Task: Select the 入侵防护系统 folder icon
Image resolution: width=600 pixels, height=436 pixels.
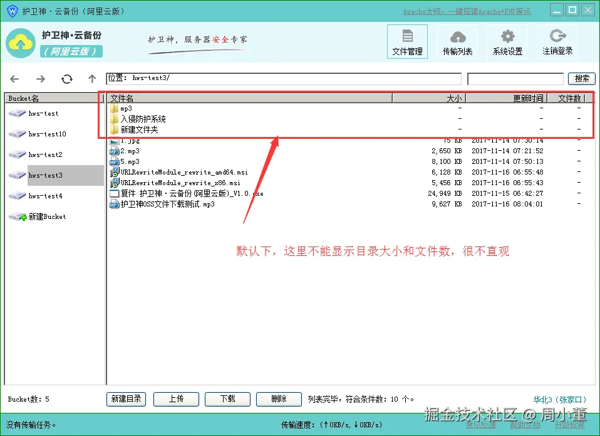Action: [114, 119]
